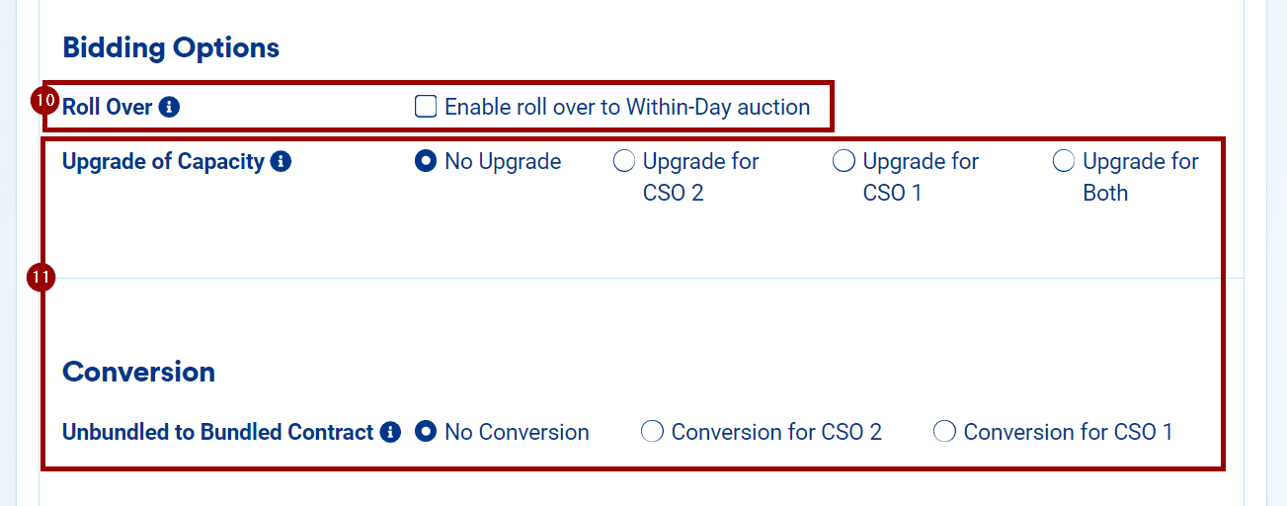Select the Upgrade for CSO 1 radio button

(x=844, y=161)
